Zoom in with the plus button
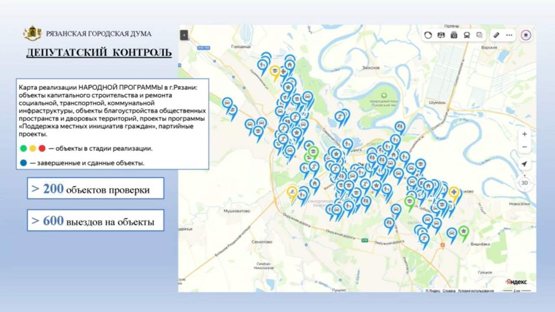Image resolution: width=555 pixels, height=312 pixels. pos(525,134)
